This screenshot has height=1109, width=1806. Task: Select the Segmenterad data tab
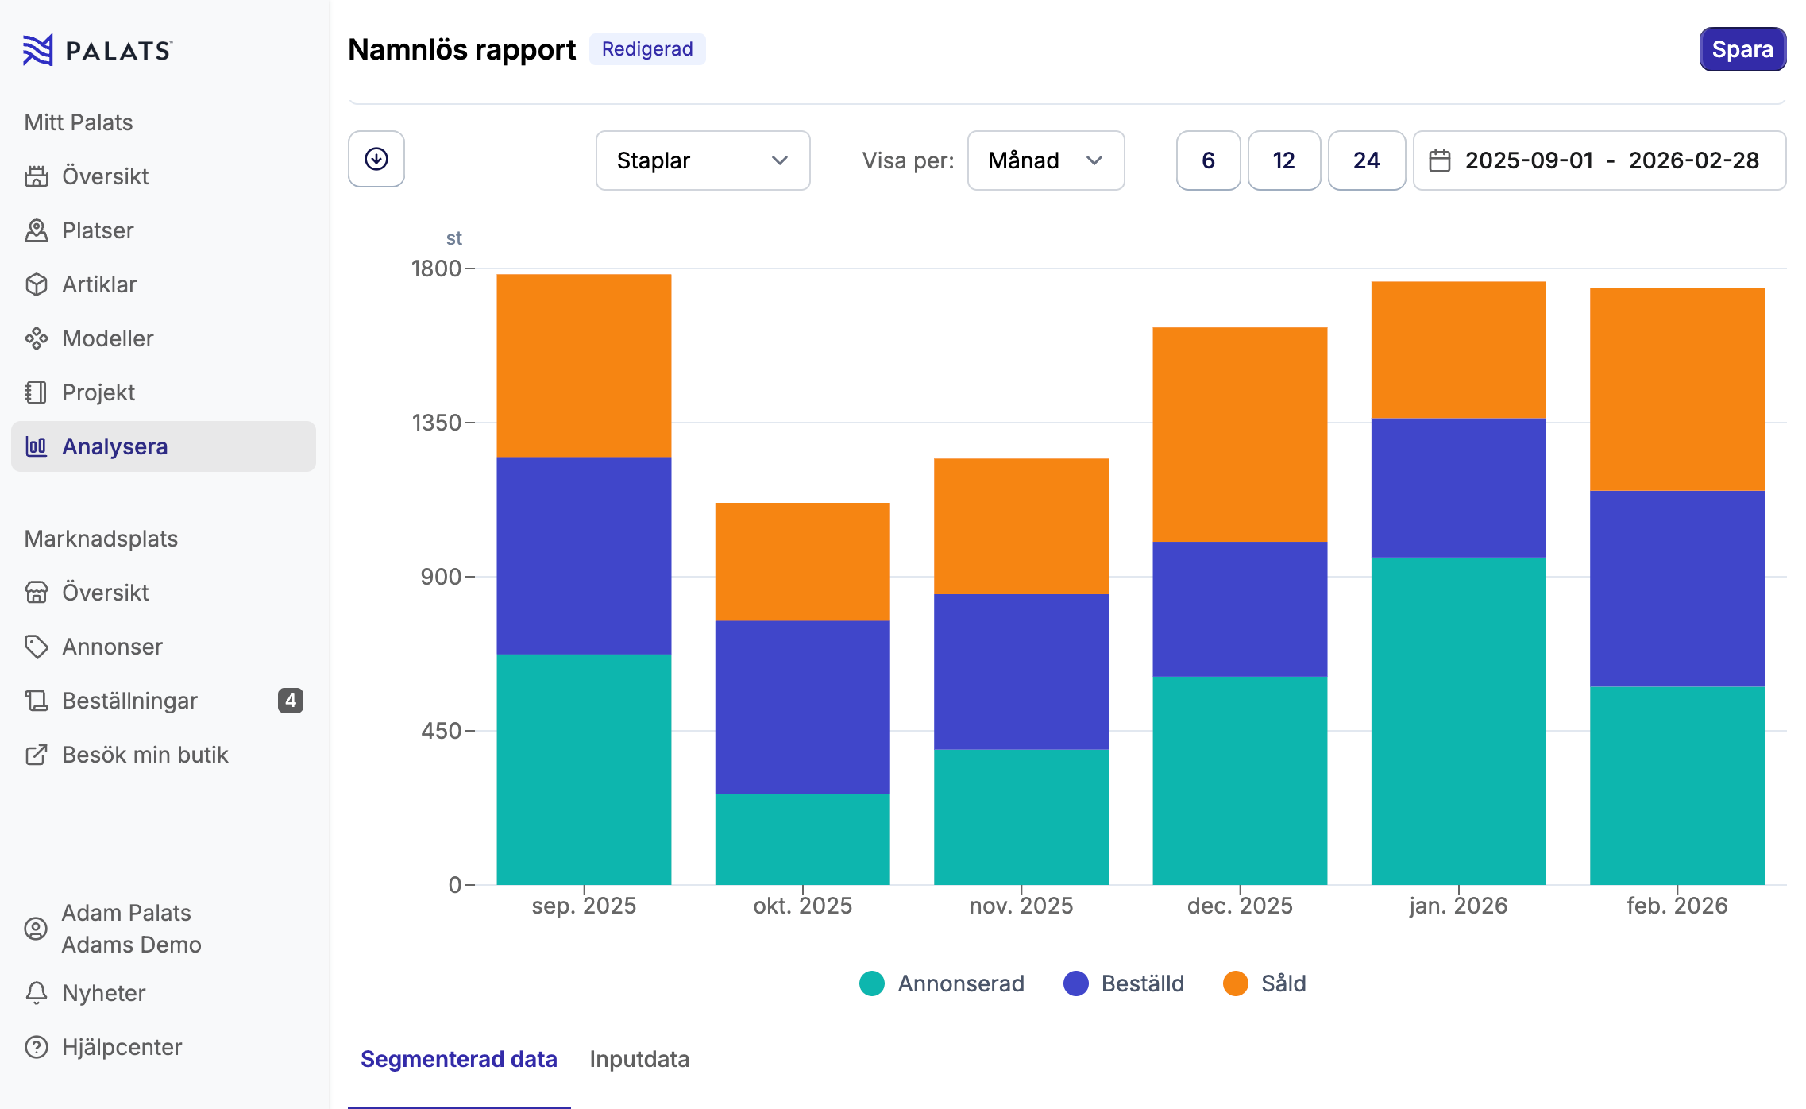coord(458,1059)
